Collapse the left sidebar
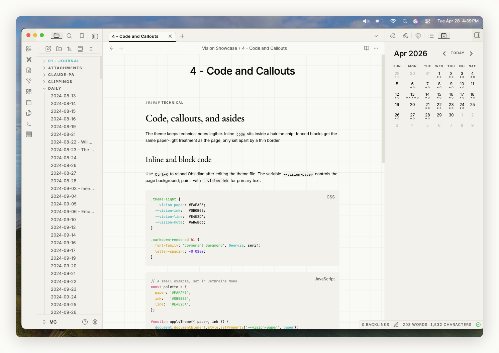Viewport: 499px width, 353px height. pos(95,36)
